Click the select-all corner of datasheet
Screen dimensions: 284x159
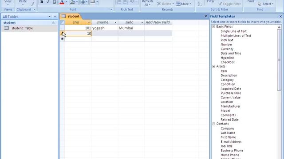click(62, 23)
